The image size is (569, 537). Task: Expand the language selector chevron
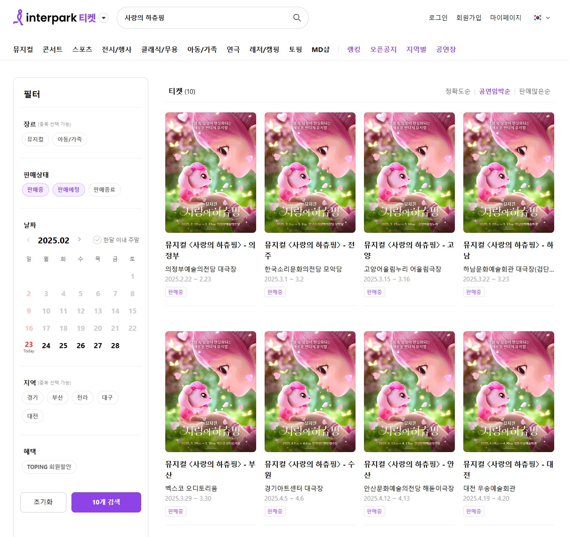(x=548, y=18)
